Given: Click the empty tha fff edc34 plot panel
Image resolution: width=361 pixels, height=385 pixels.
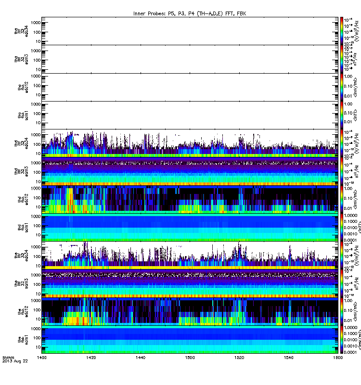Looking at the screenshot, I should (x=190, y=31).
